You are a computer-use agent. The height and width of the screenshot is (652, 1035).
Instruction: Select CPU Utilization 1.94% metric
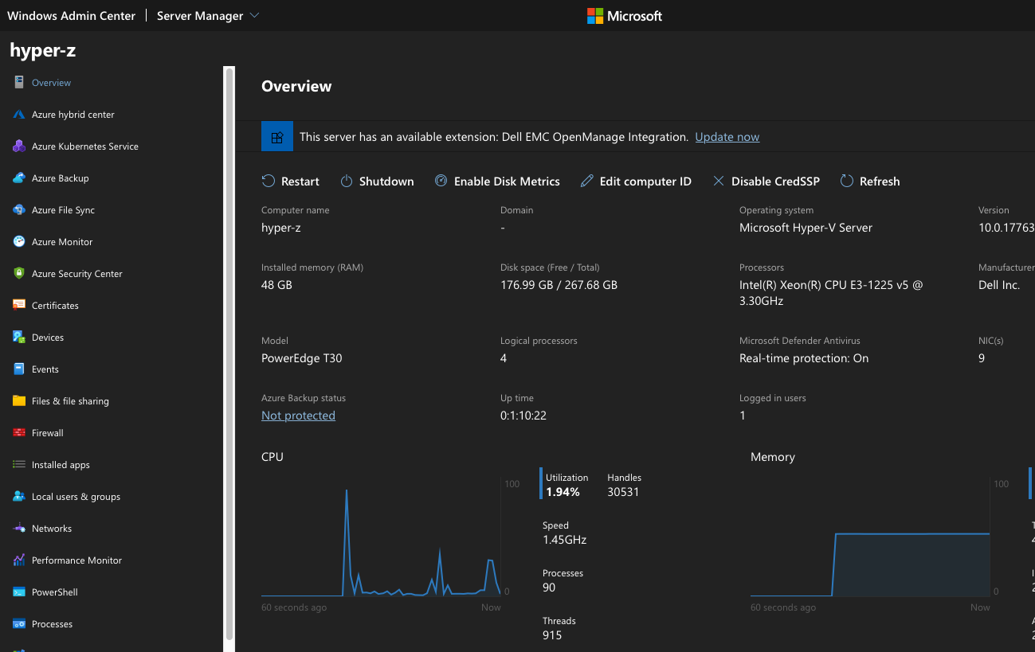tap(564, 485)
